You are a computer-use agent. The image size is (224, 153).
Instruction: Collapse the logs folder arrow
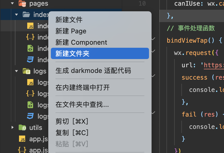[x=16, y=71]
